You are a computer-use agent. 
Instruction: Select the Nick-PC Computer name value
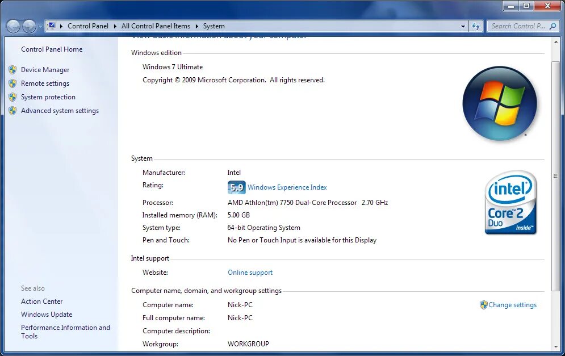click(240, 305)
